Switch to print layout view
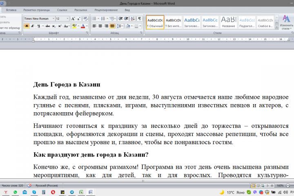 click(253, 186)
